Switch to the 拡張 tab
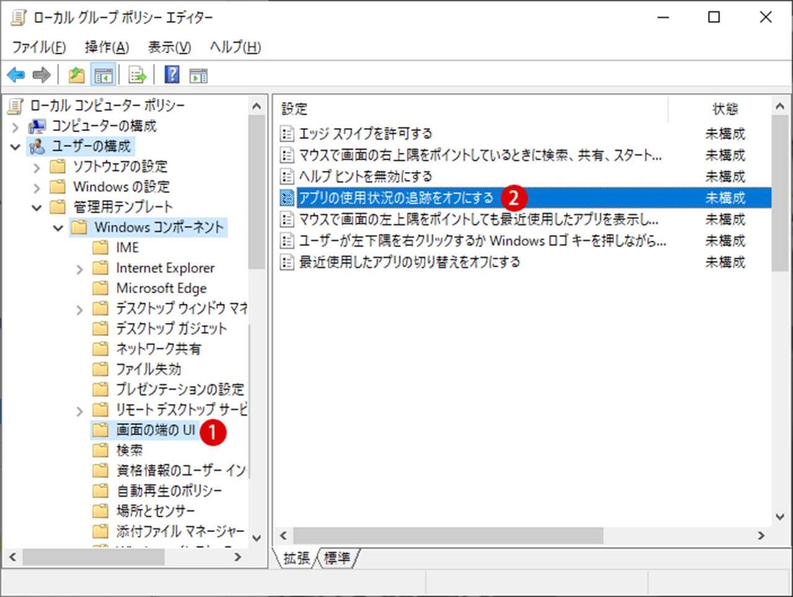The image size is (793, 597). (296, 558)
